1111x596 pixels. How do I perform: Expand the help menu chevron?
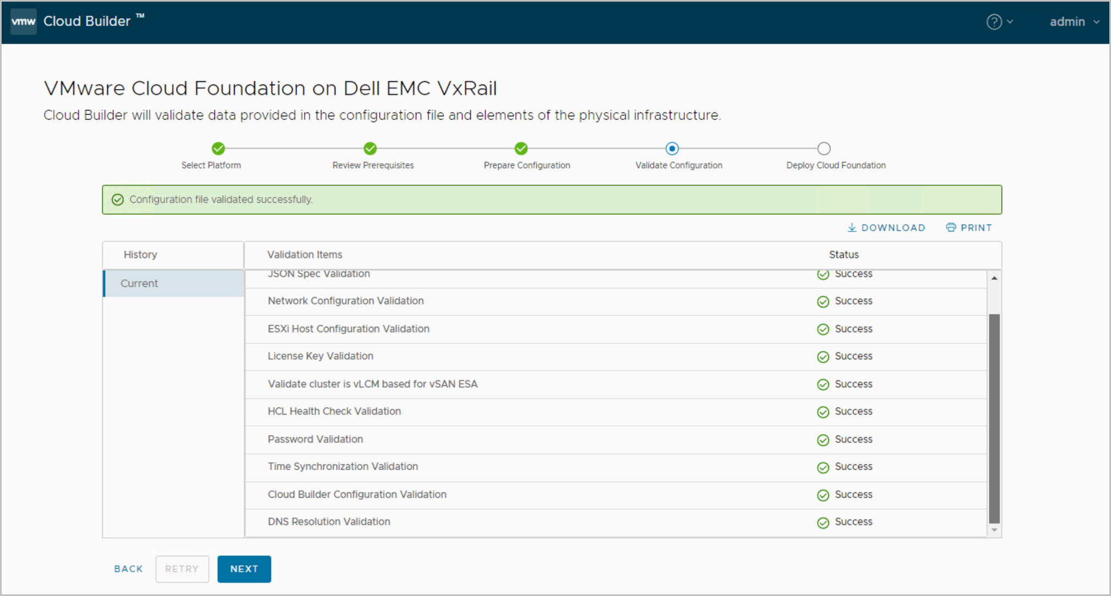coord(1010,22)
